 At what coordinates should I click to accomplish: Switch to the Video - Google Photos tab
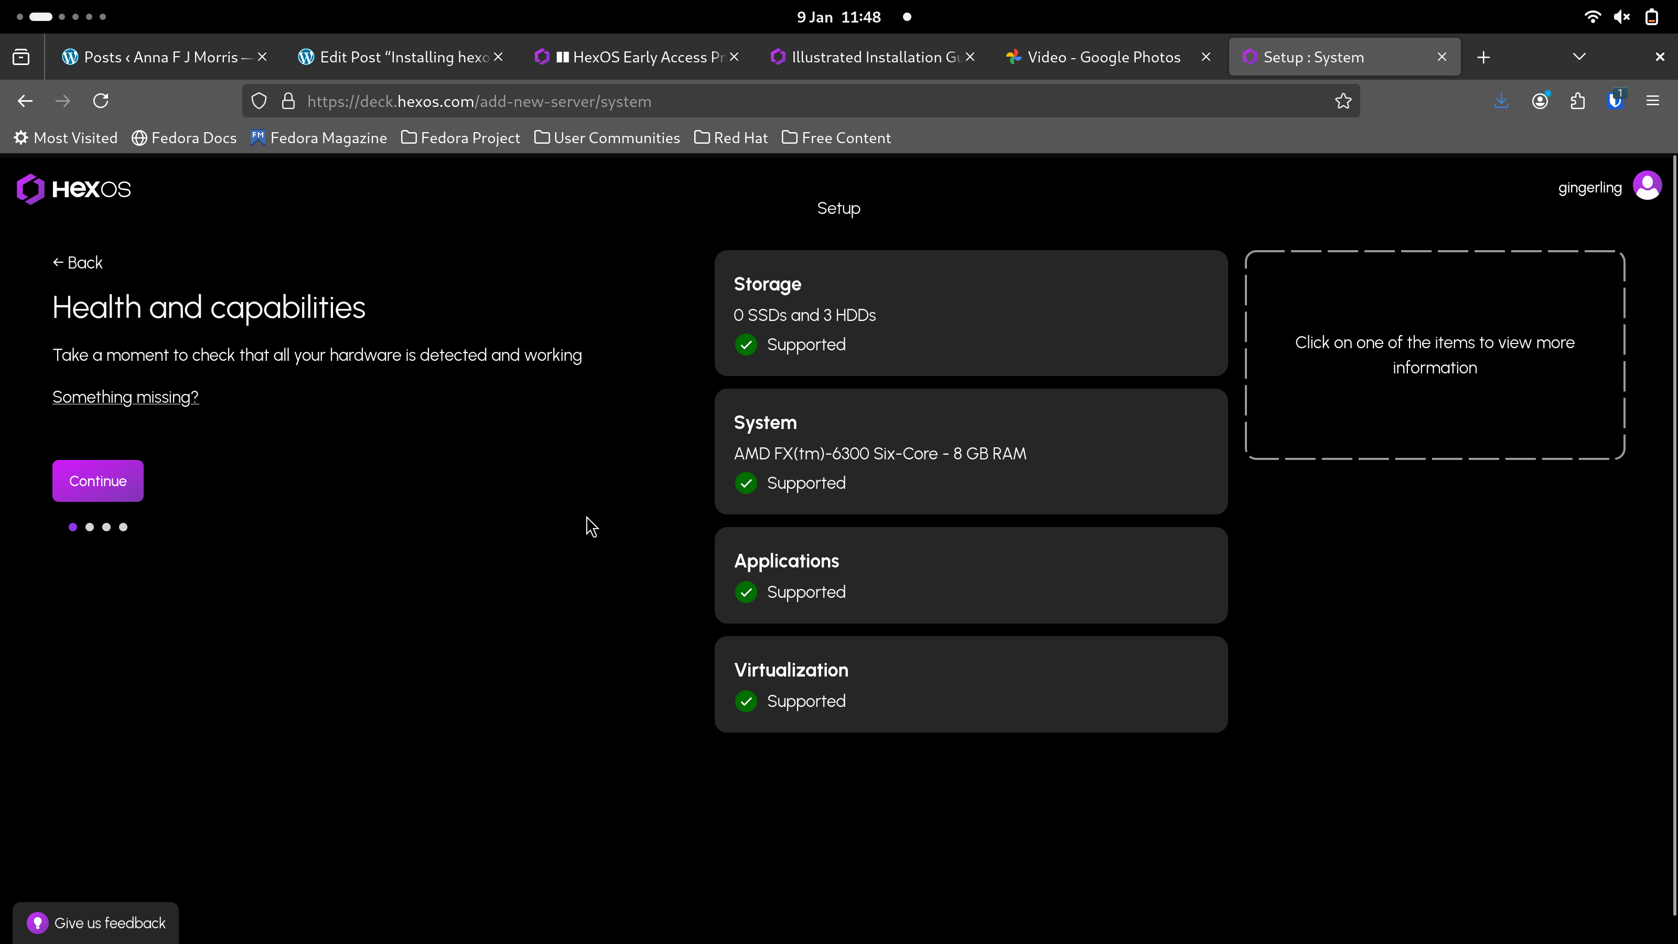(1103, 57)
